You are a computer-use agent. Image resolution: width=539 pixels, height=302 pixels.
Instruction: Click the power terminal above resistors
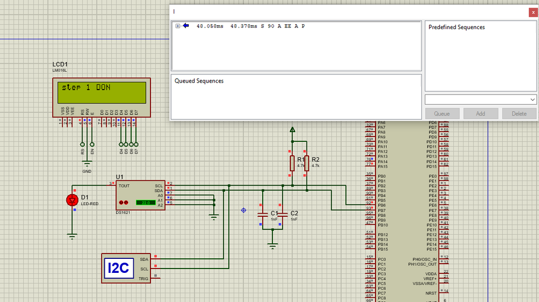pyautogui.click(x=292, y=130)
